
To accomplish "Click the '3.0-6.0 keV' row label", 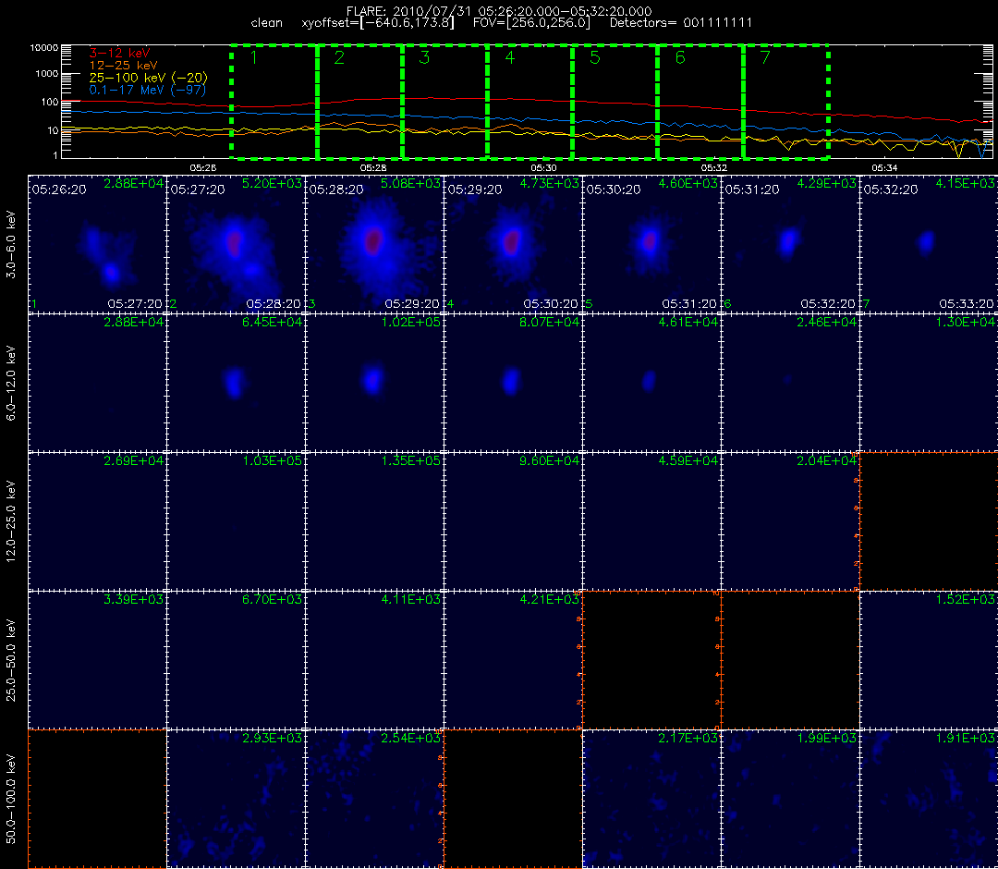I will (x=11, y=245).
